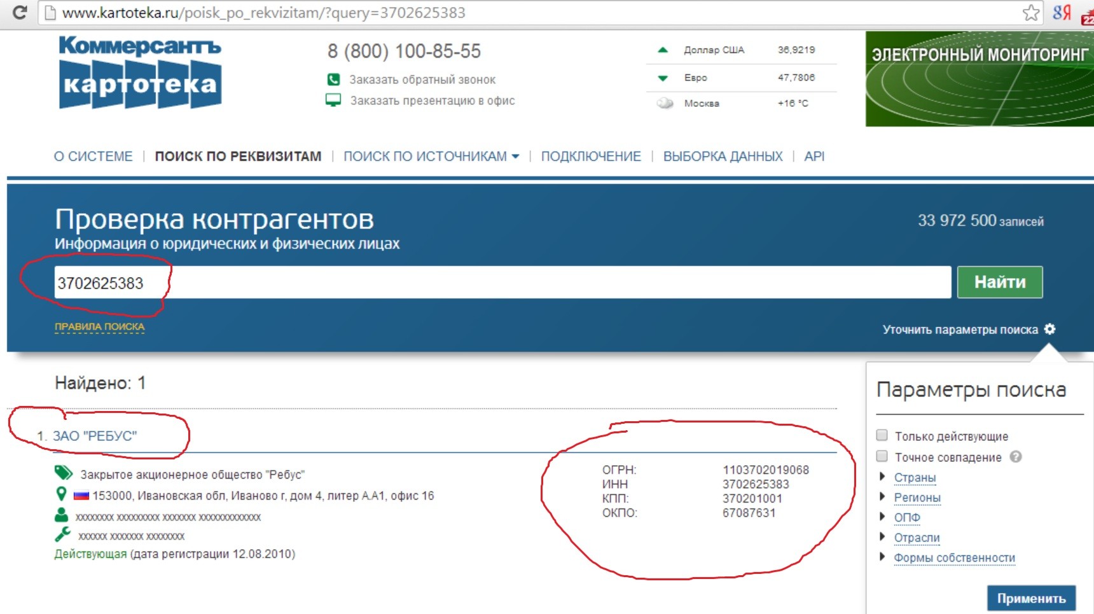Click the green monitor presentation icon
Image resolution: width=1094 pixels, height=614 pixels.
(333, 100)
